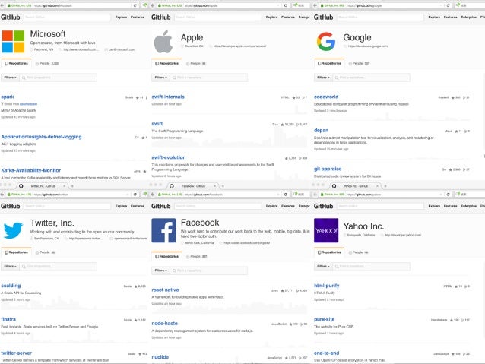This screenshot has width=485, height=364.
Task: Open the scalding repository
Action: pos(11,286)
